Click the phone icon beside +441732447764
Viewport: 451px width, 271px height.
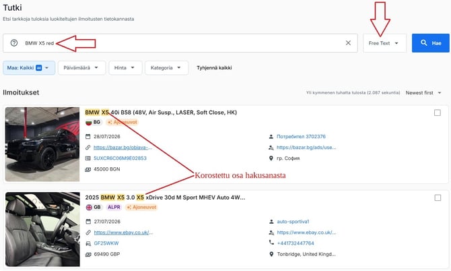pos(271,243)
